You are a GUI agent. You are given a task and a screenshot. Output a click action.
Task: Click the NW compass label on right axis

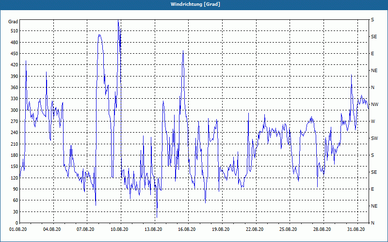click(374, 105)
